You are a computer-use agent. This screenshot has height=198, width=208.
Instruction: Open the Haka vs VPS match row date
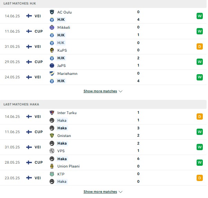pos(12,147)
